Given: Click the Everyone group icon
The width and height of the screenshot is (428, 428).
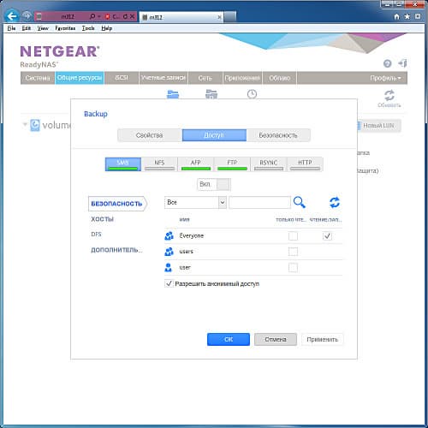Looking at the screenshot, I should 169,235.
